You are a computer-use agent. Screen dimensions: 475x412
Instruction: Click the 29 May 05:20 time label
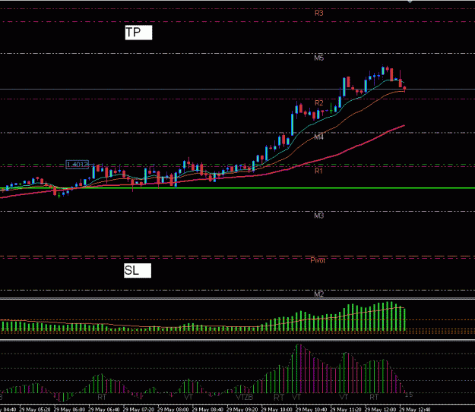(35, 410)
